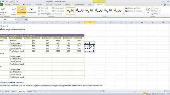Open the Mise en page ribbon tab
The height and width of the screenshot is (95, 170).
(x=28, y=5)
